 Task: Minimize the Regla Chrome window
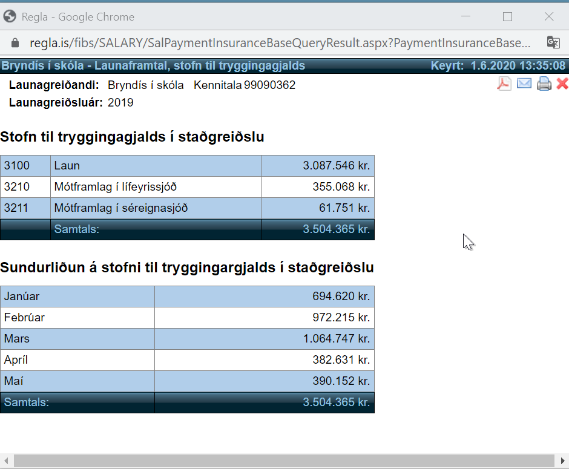pyautogui.click(x=465, y=16)
